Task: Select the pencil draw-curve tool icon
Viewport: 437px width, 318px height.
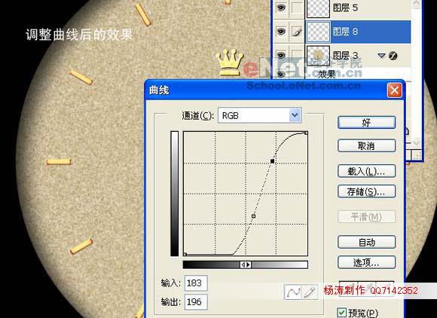Action: click(310, 292)
